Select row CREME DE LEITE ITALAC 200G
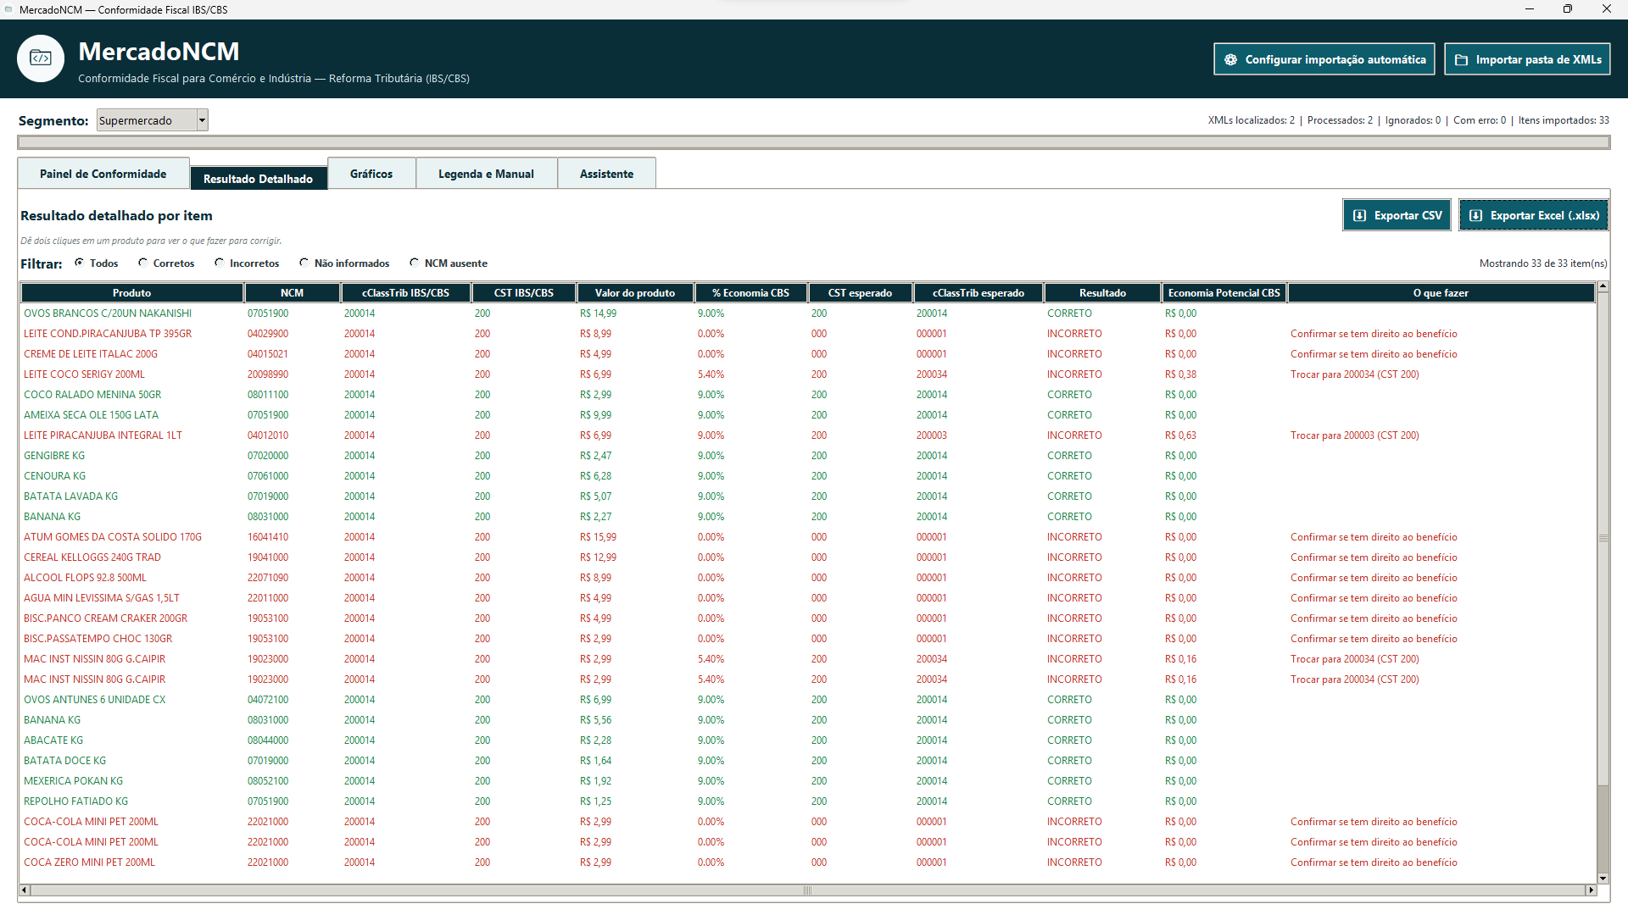The image size is (1628, 915). coord(808,354)
